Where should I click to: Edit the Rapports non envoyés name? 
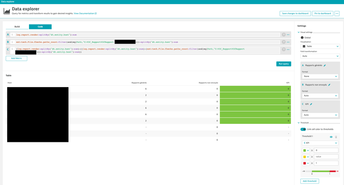329,85
